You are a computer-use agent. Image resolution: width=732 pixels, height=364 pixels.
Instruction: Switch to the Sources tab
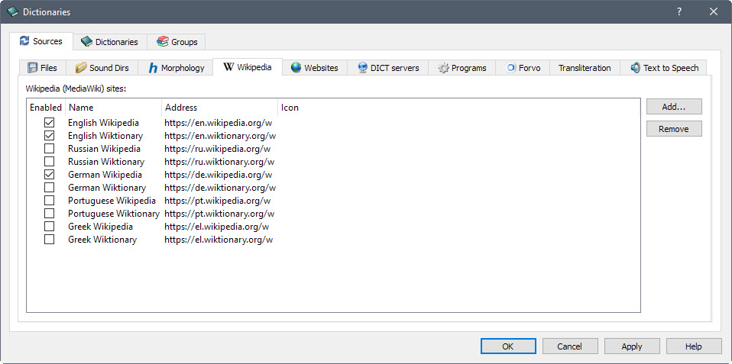click(x=41, y=41)
